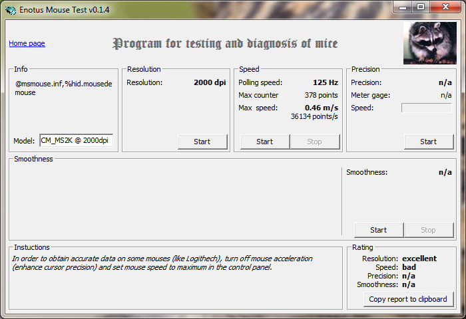Screen dimensions: 466x319
Task: Click the 'Polling speed:' label
Action: tap(260, 82)
